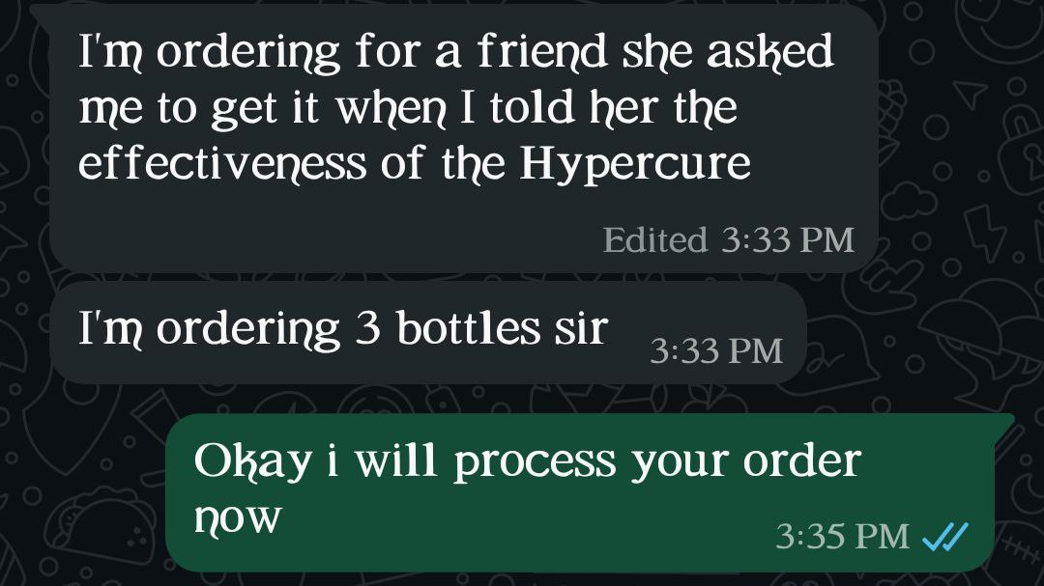The height and width of the screenshot is (586, 1044).
Task: Click the 3:33 PM timestamp beside "Edited"
Action: [x=788, y=239]
